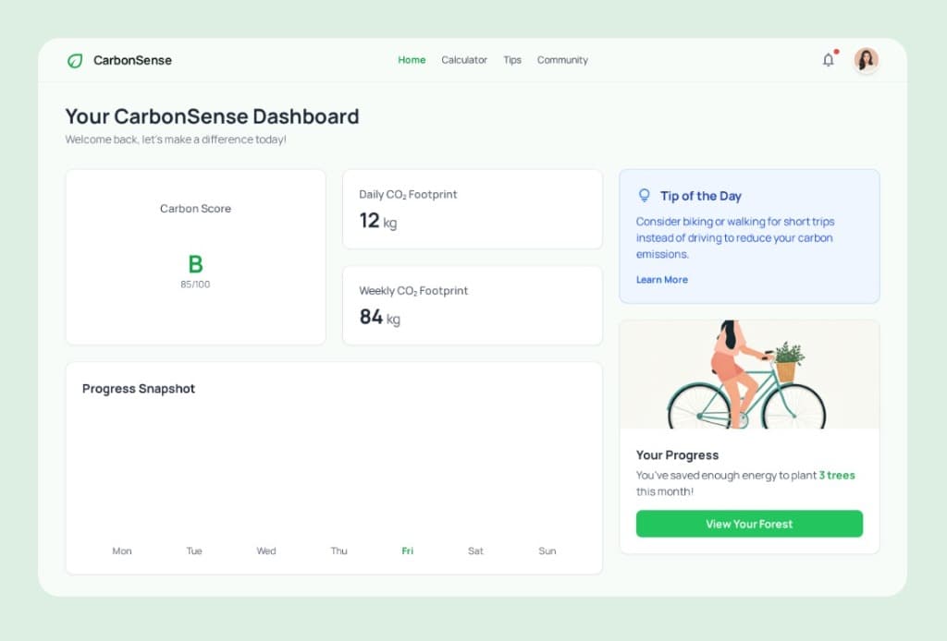
Task: Click the Carbon Score label
Action: (195, 208)
